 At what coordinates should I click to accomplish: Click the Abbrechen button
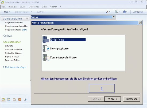point(131,99)
